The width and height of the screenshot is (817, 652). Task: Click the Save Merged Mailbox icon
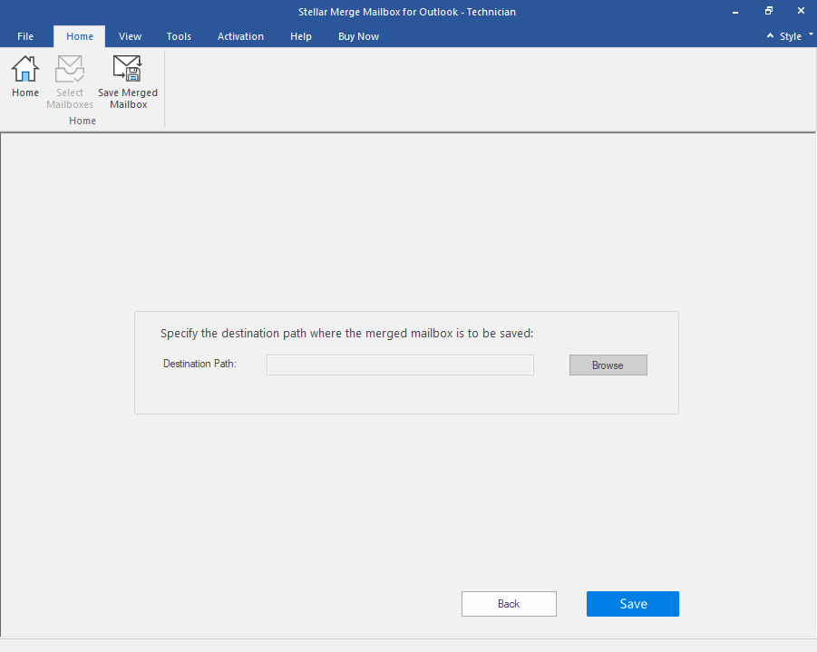coord(128,69)
